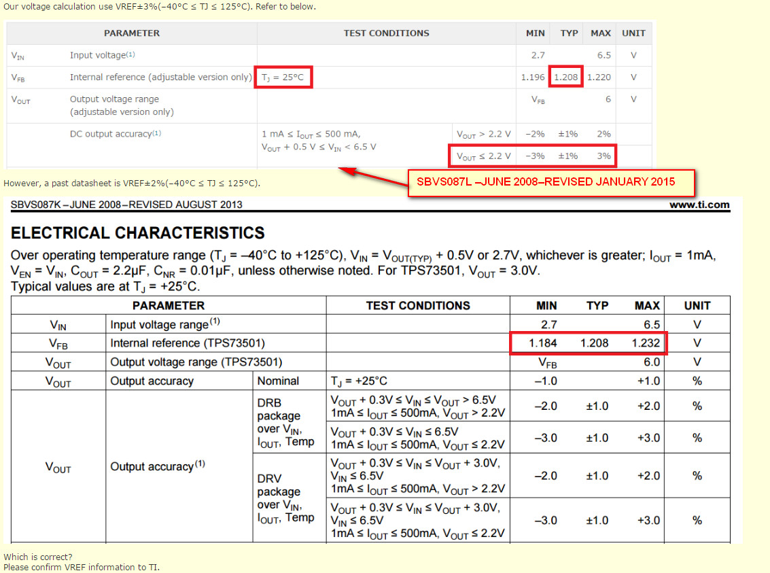Click the −3% MIN accuracy value
The height and width of the screenshot is (573, 770).
click(536, 156)
